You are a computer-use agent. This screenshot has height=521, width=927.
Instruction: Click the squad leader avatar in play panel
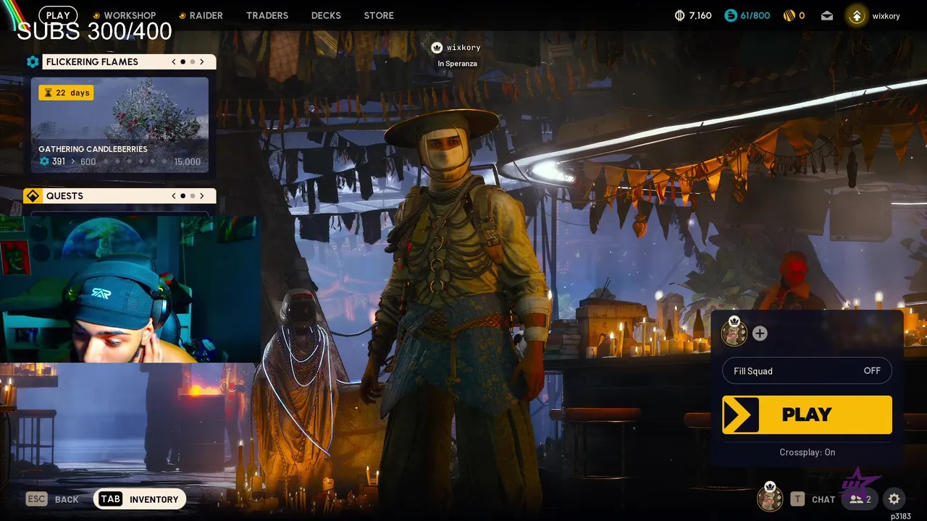pyautogui.click(x=734, y=331)
